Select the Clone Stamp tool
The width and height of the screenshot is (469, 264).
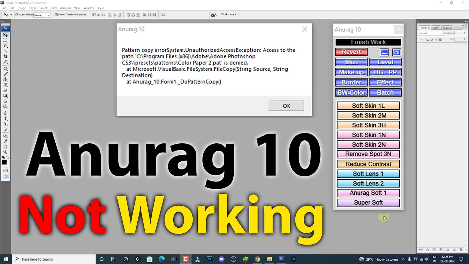pyautogui.click(x=5, y=79)
